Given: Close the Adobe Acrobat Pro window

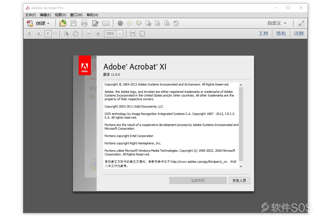Looking at the screenshot, I should pos(301,8).
